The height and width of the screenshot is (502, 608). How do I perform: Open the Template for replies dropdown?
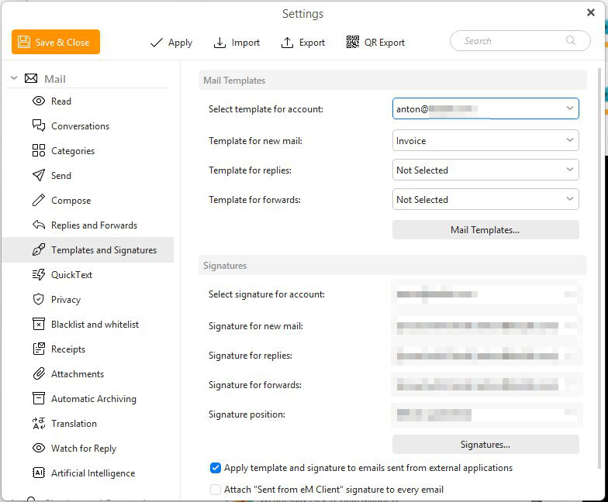click(570, 170)
